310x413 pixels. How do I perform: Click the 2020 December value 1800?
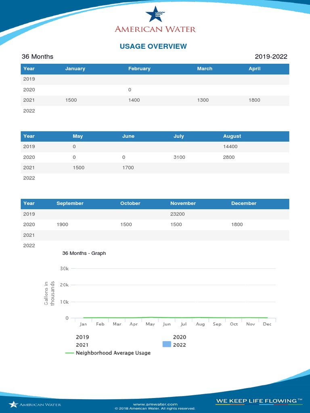[x=237, y=224]
